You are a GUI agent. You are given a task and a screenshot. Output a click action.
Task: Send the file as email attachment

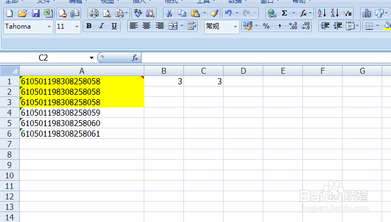click(x=75, y=13)
